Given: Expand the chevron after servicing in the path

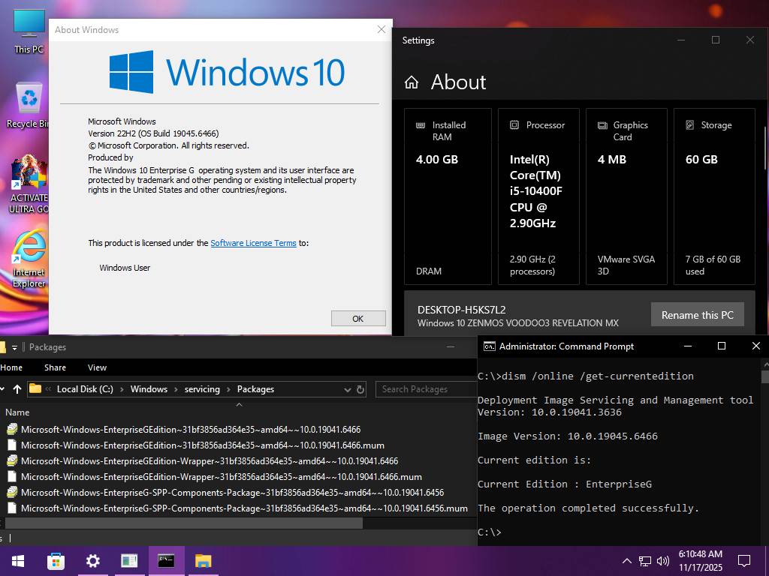Looking at the screenshot, I should (228, 389).
